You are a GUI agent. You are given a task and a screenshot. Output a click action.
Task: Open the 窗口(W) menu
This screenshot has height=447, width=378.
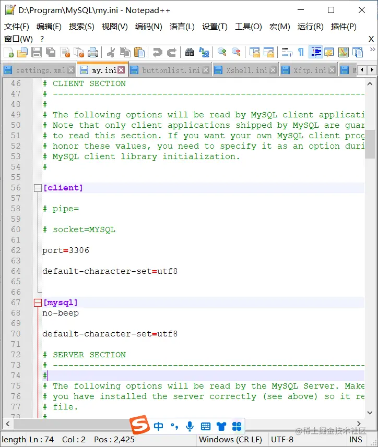point(19,39)
